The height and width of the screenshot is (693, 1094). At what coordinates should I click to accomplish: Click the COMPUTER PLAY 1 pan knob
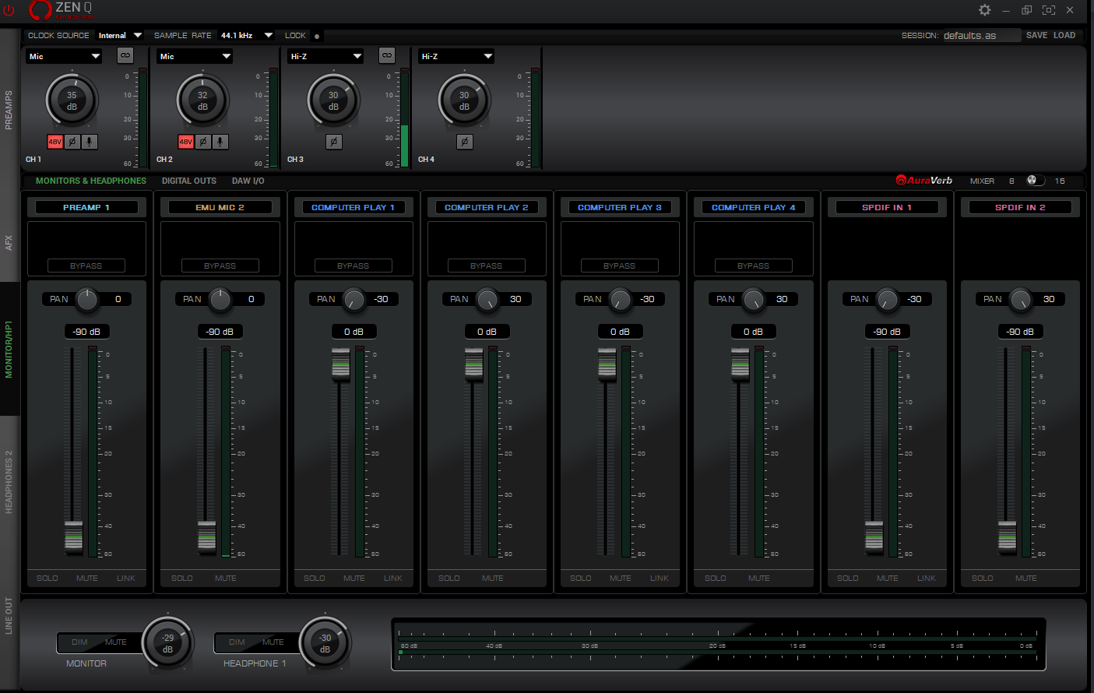coord(354,299)
